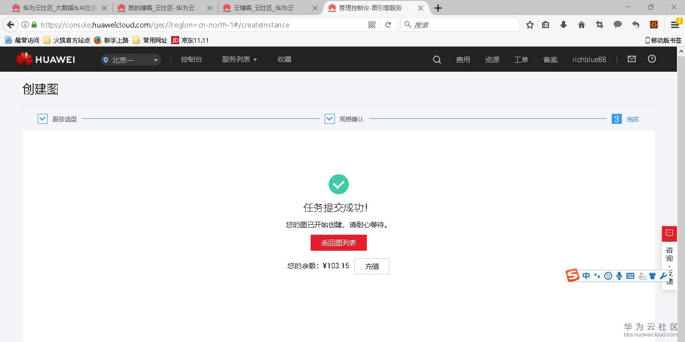Activate Sogou voice input microphone
This screenshot has width=685, height=342.
[619, 275]
